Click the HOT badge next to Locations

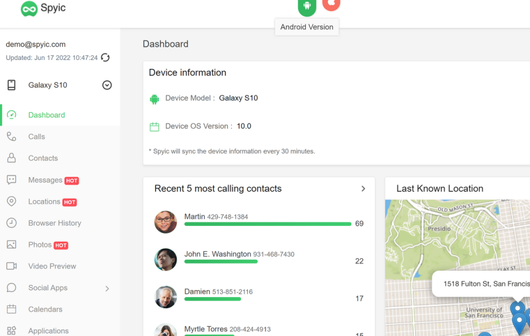click(69, 202)
